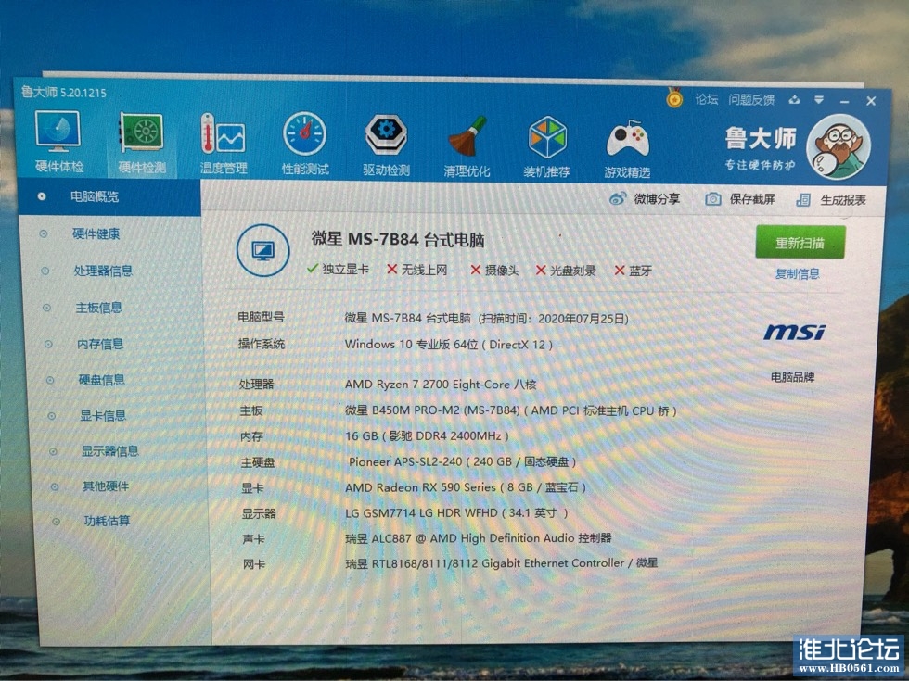Open the 论坛 forum link
The image size is (909, 681).
[707, 98]
